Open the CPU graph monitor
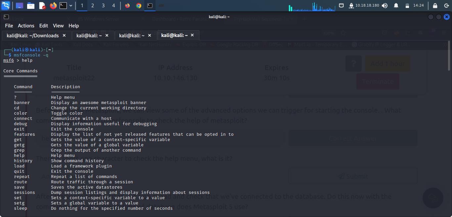Image resolution: width=452 pixels, height=217 pixels. 312,6
